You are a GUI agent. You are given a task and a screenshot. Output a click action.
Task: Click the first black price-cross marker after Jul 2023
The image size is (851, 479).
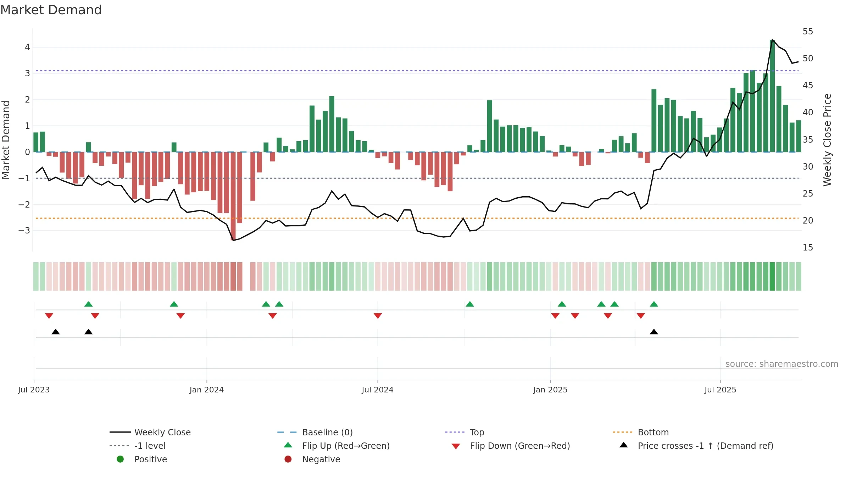click(x=56, y=332)
